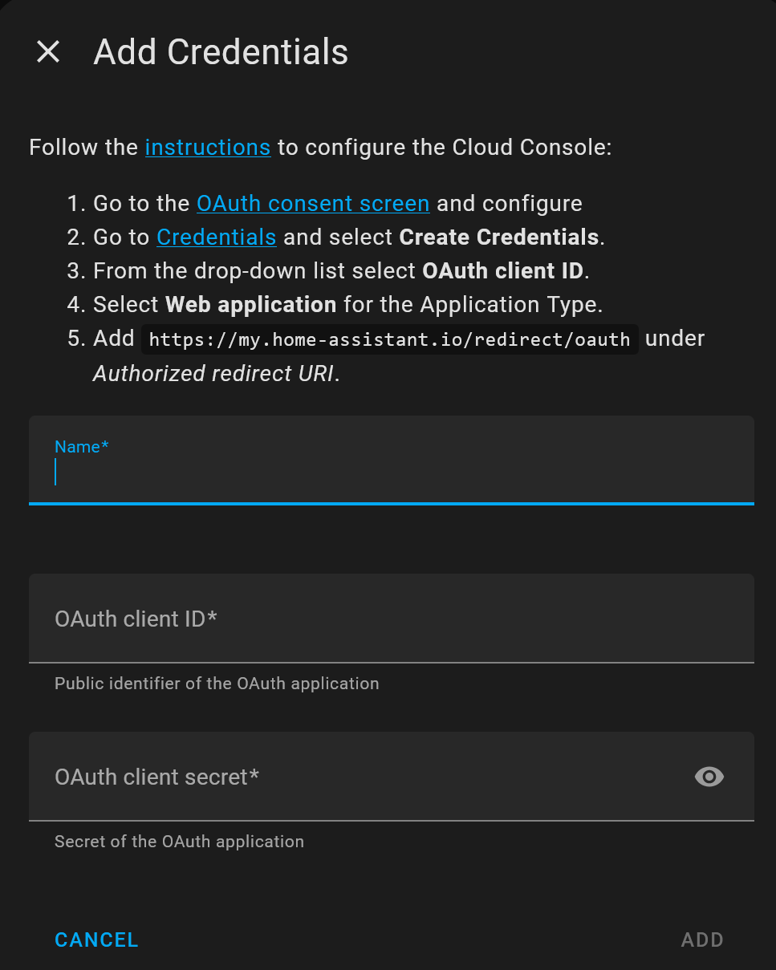Open the instructions hyperlink
The image size is (776, 970).
click(x=208, y=148)
